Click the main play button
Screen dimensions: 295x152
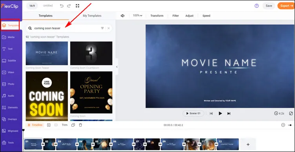pyautogui.click(x=220, y=114)
